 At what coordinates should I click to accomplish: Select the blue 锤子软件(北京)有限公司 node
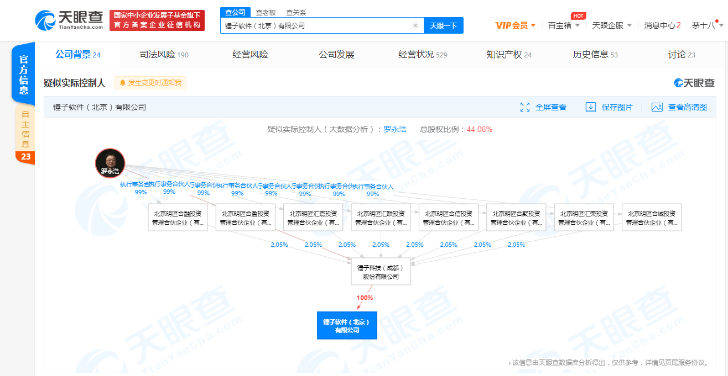pos(347,325)
